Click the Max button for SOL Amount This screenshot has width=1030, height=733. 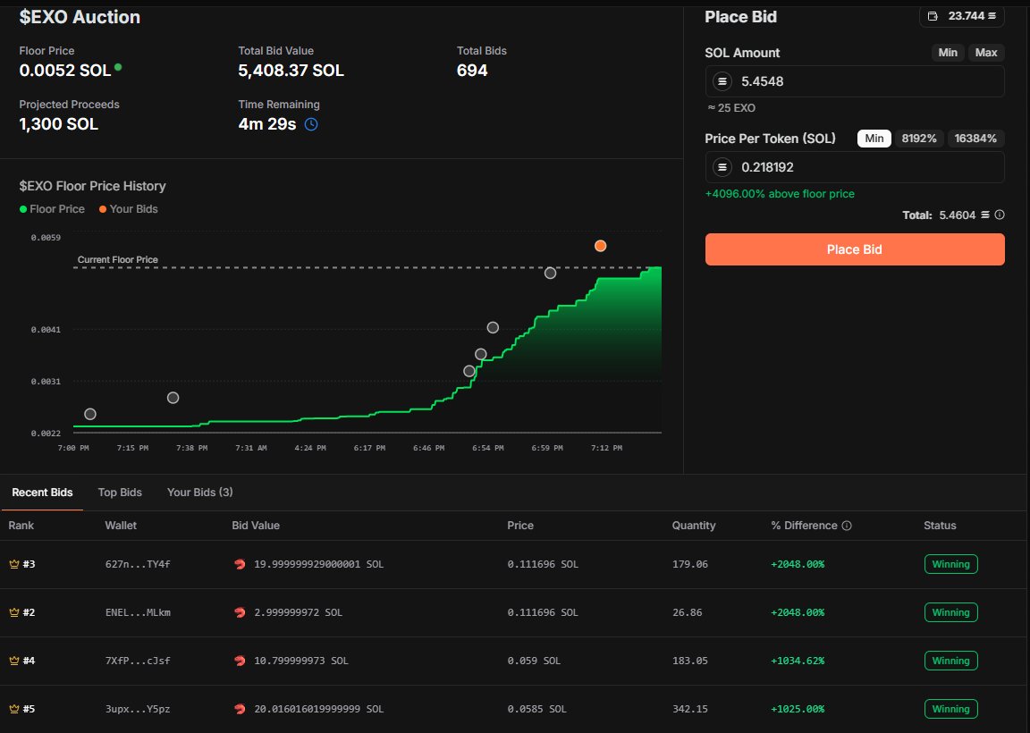coord(986,52)
